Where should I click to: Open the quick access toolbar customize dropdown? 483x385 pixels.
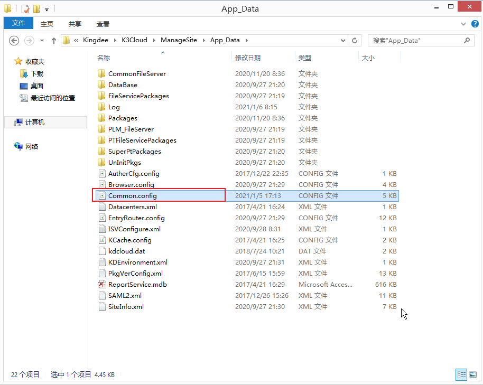pyautogui.click(x=47, y=9)
